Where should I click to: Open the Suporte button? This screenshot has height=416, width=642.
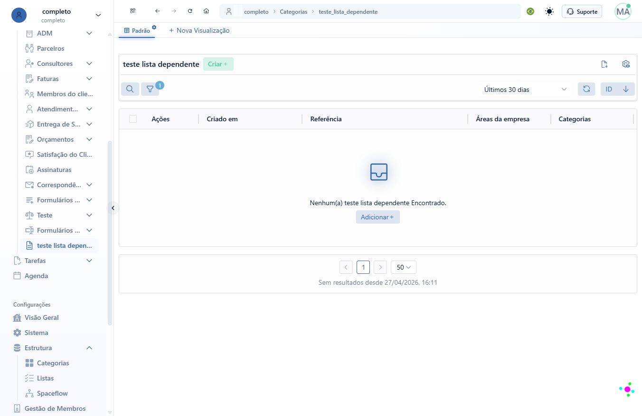582,11
